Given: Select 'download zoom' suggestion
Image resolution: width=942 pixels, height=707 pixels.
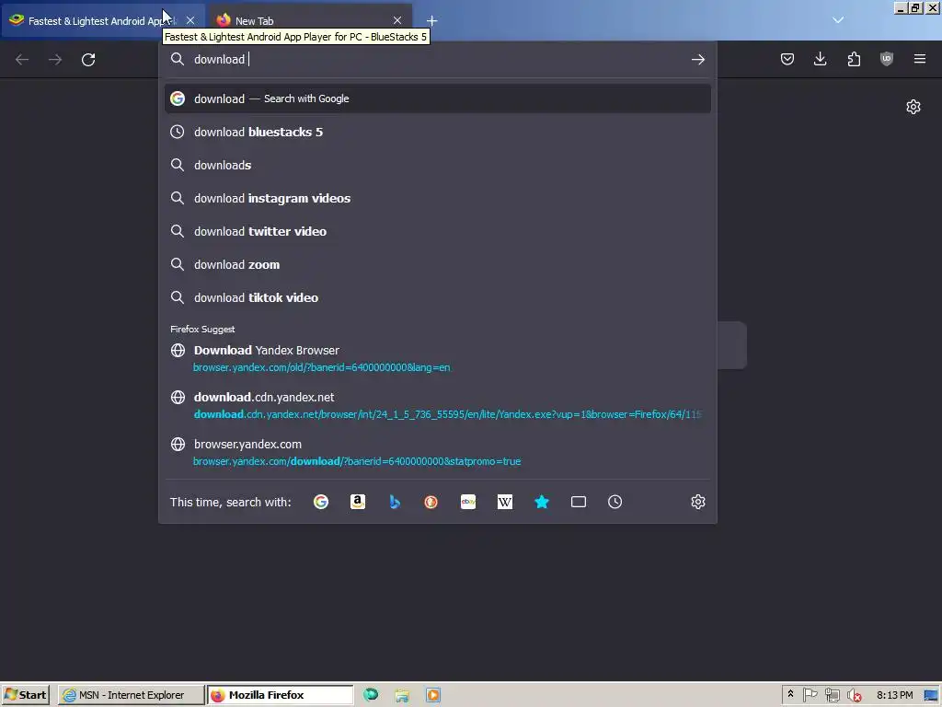Looking at the screenshot, I should pos(437,264).
